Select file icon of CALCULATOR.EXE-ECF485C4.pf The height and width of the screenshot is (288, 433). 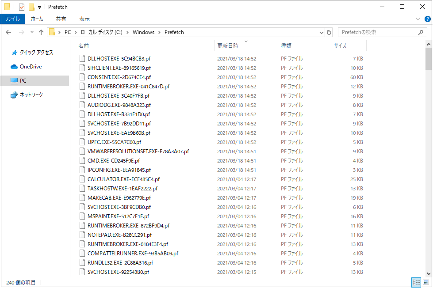[x=82, y=179]
